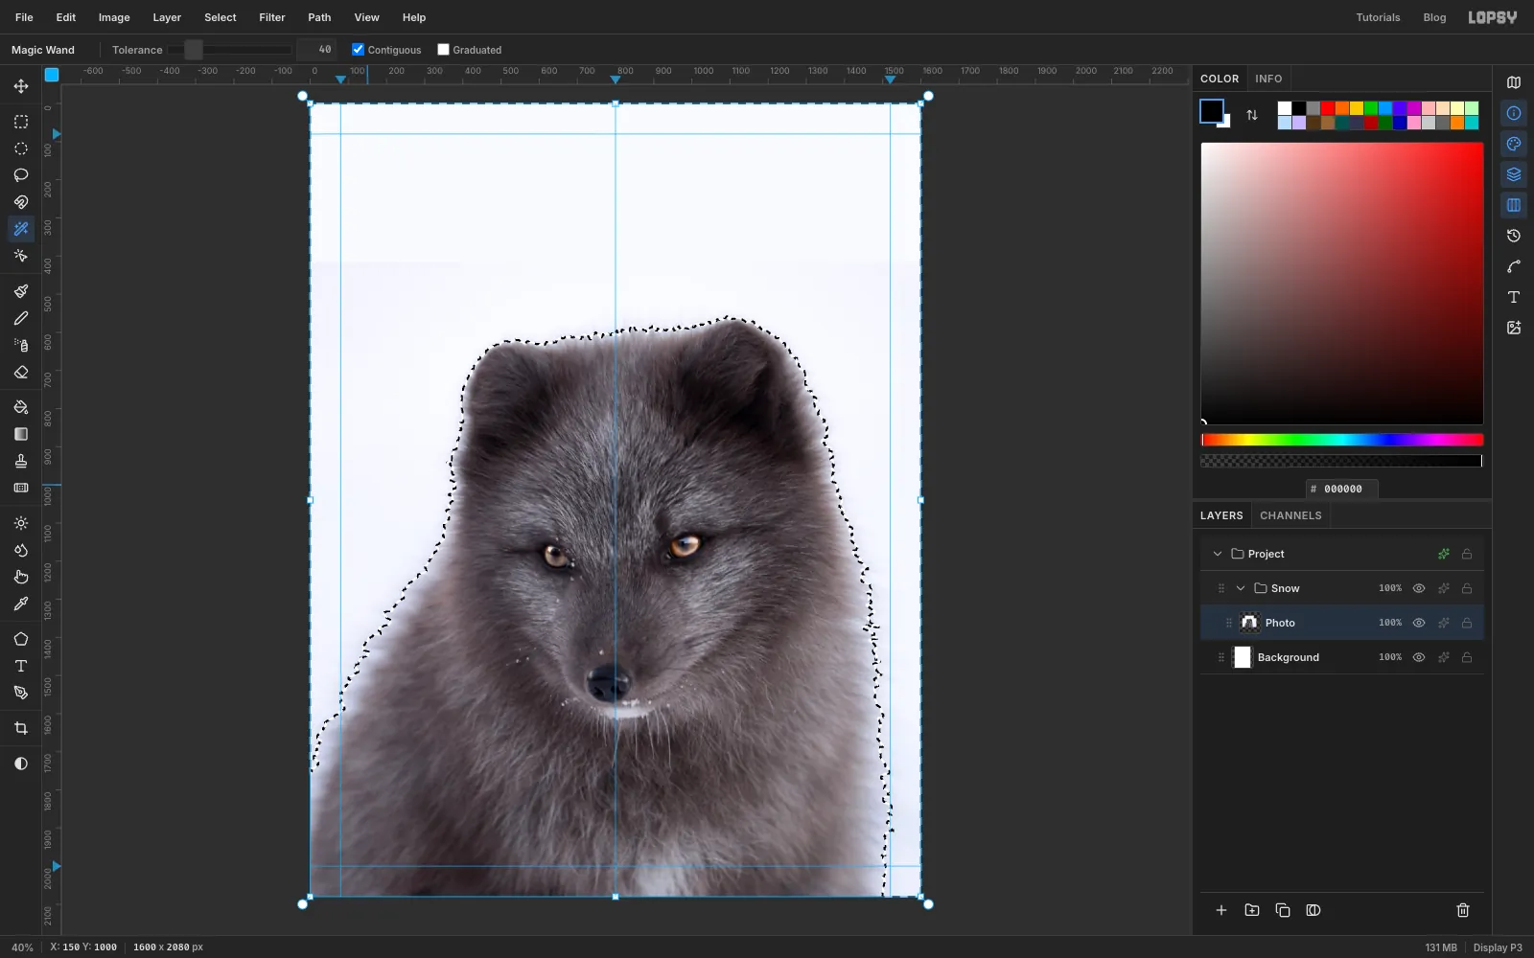Click the foreground color box

(1212, 111)
